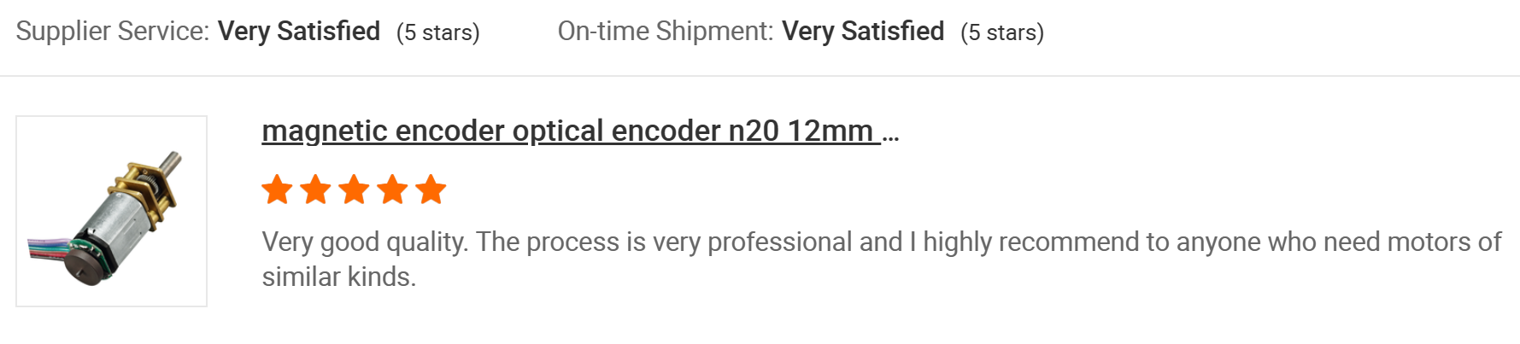
Task: Click the fourth orange rating star
Action: click(x=392, y=189)
